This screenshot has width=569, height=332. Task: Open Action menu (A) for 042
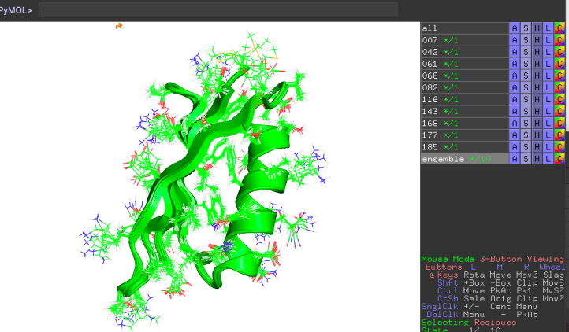(515, 52)
